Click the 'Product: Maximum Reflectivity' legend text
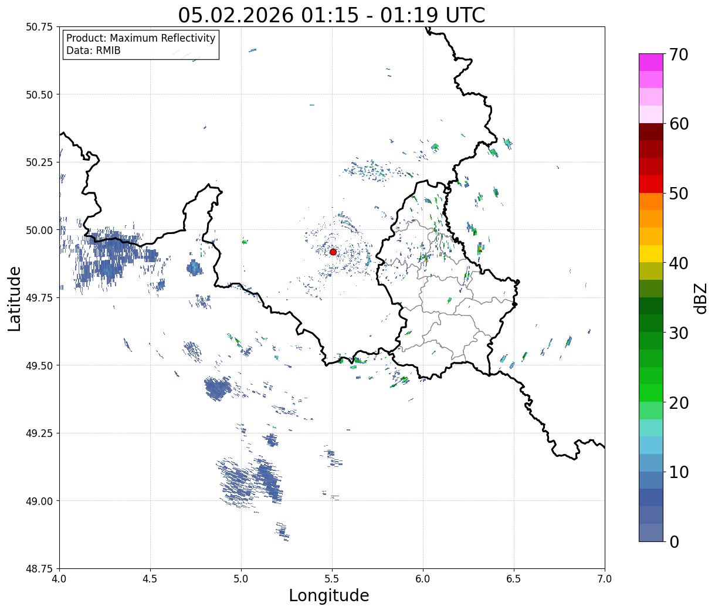The width and height of the screenshot is (715, 610). pos(141,38)
